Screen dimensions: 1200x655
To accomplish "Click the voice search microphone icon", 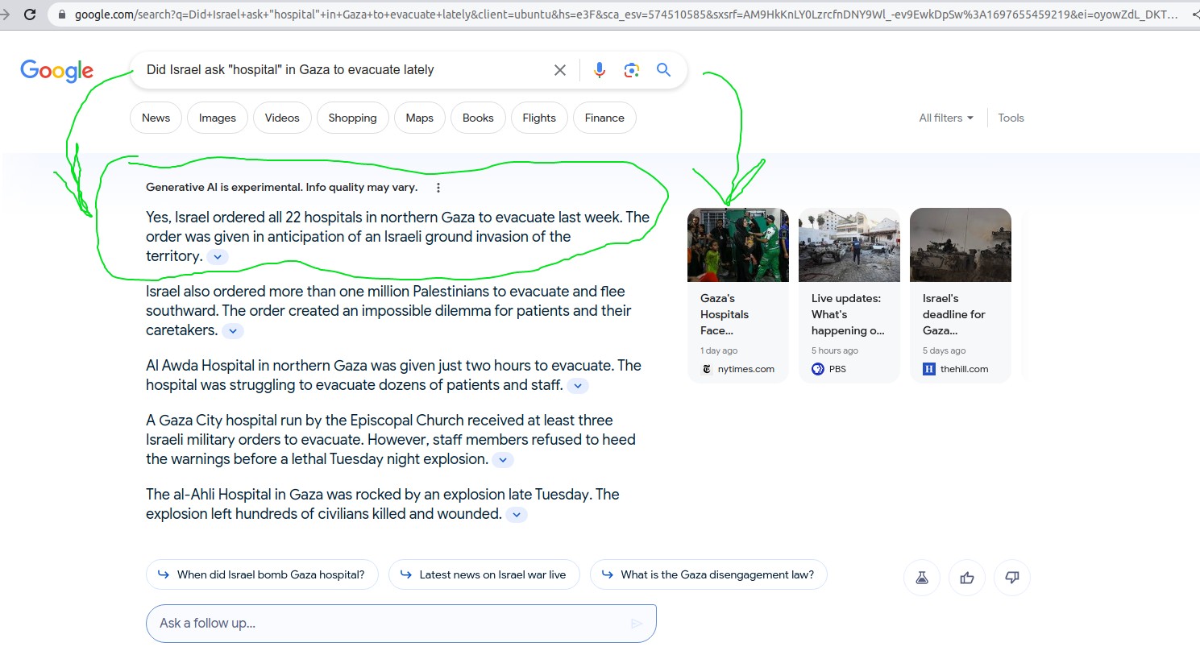I will coord(599,70).
